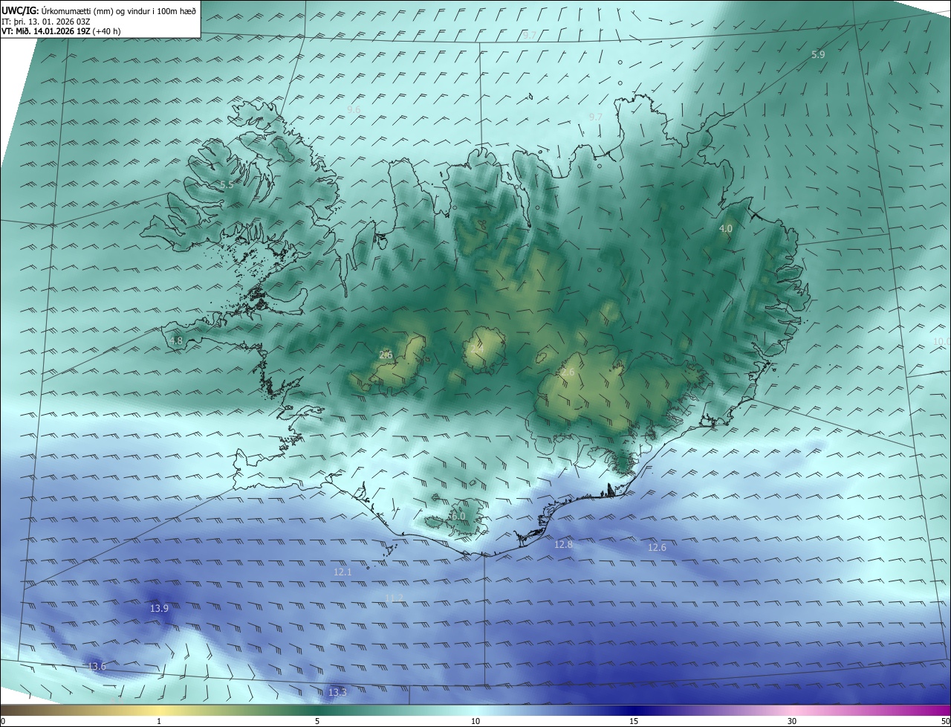The height and width of the screenshot is (727, 951).
Task: Click the title text "Úrkomumætti (mm) og vindur í 100m hæð"
Action: tap(118, 10)
